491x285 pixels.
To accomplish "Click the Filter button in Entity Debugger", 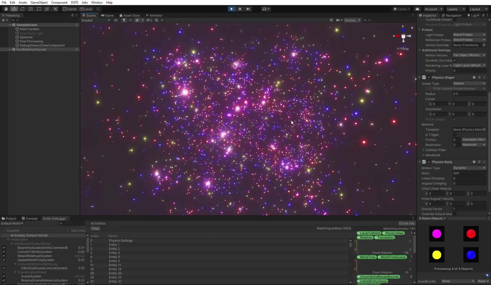I will click(x=95, y=229).
